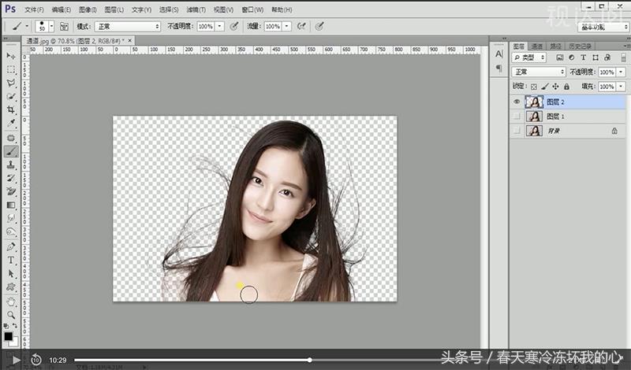Image resolution: width=631 pixels, height=370 pixels.
Task: Select the Horizontal Type tool
Action: click(x=11, y=260)
